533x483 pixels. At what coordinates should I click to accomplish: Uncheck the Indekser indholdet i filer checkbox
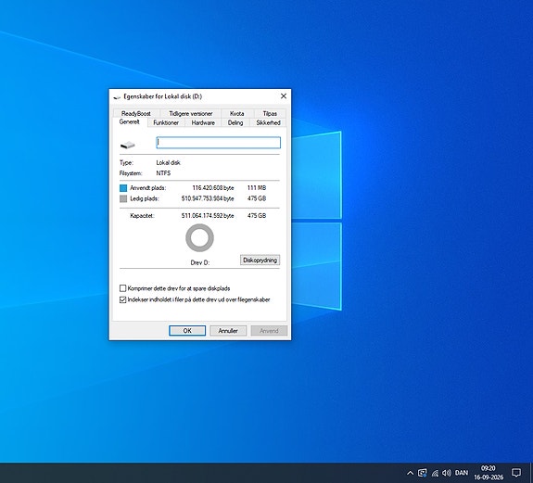[122, 299]
